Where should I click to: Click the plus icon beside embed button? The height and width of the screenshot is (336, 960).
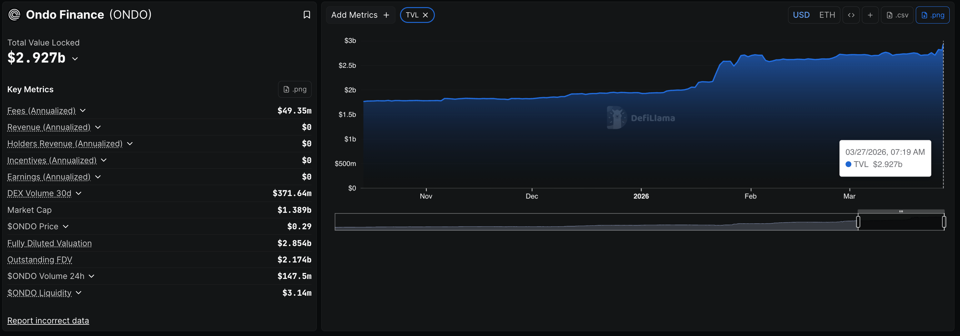[x=870, y=15]
